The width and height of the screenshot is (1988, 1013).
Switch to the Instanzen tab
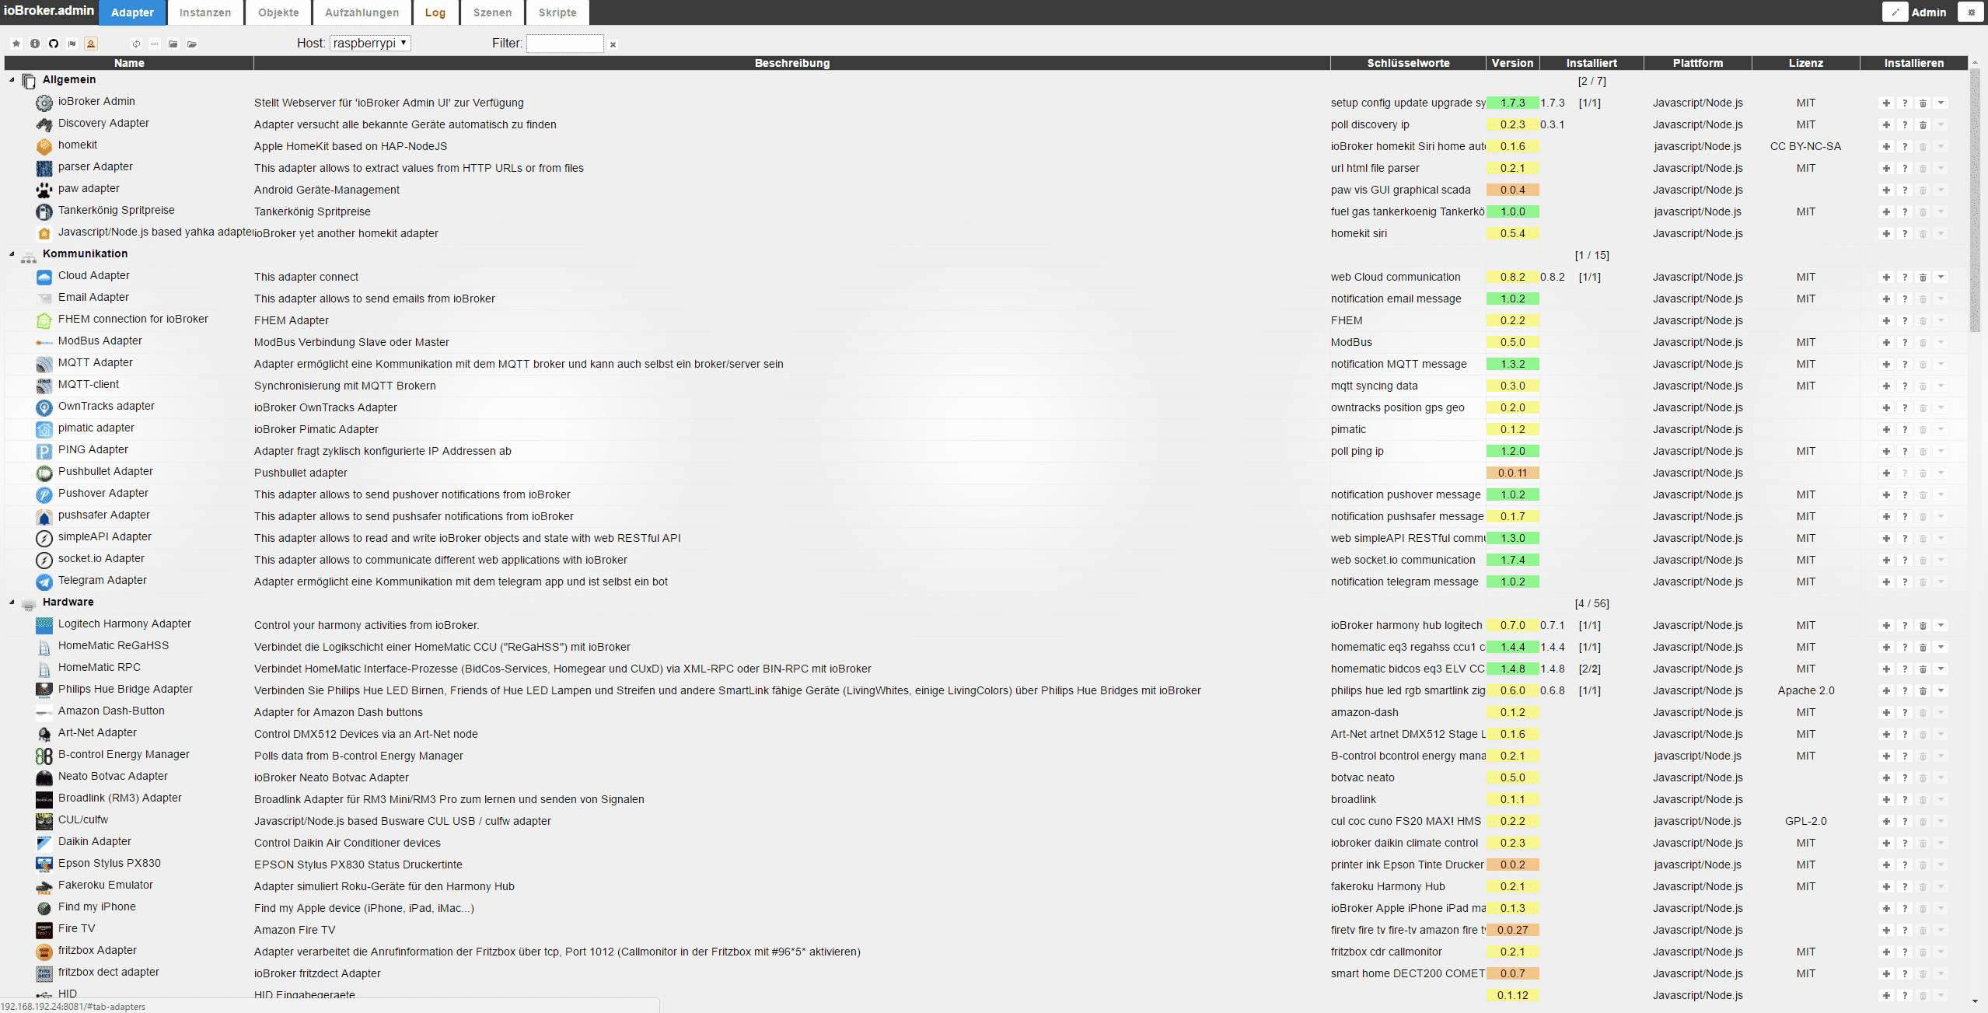pyautogui.click(x=205, y=12)
